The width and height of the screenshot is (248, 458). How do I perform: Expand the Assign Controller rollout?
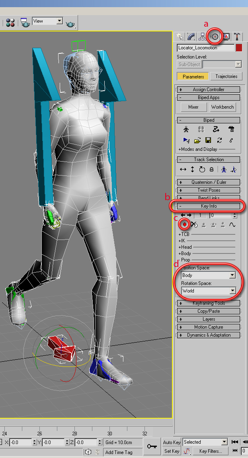[x=209, y=90]
